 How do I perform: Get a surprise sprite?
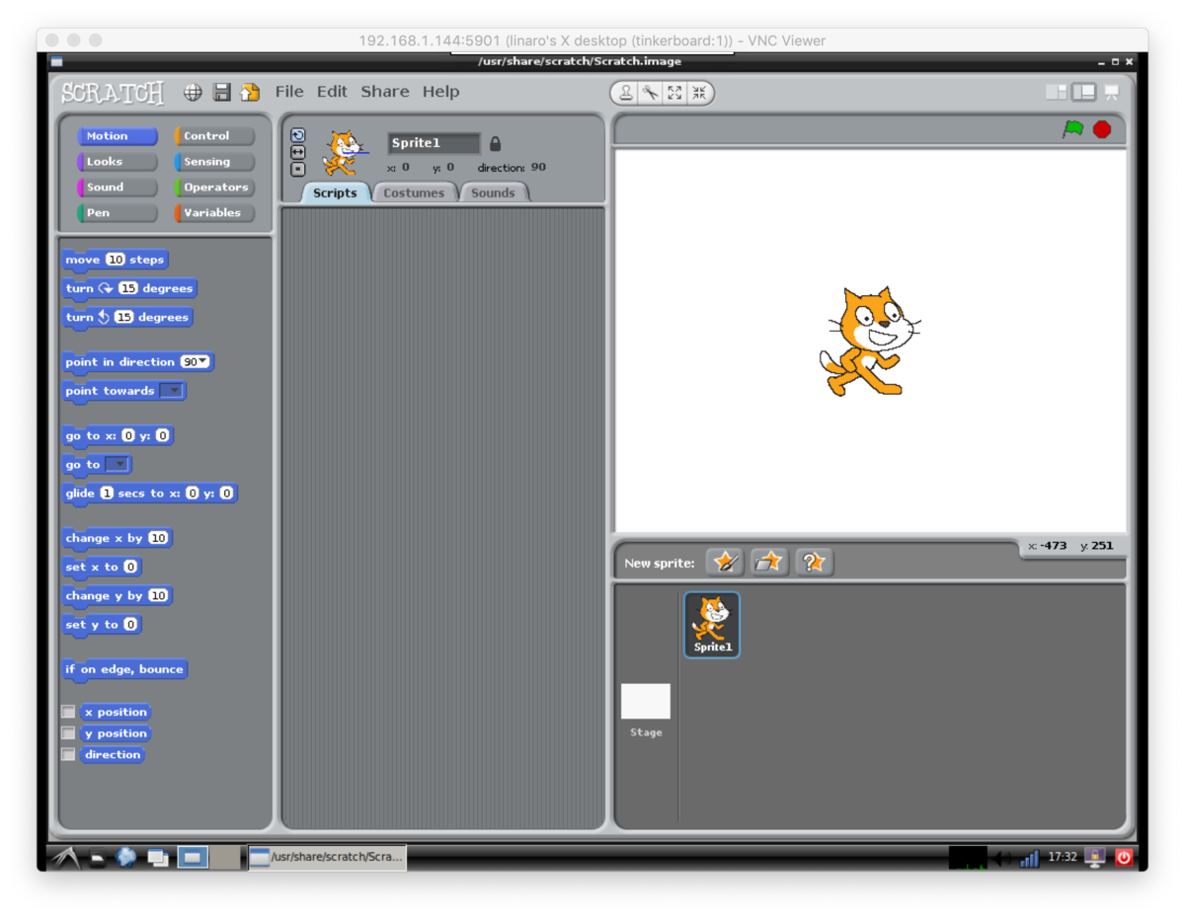(814, 562)
